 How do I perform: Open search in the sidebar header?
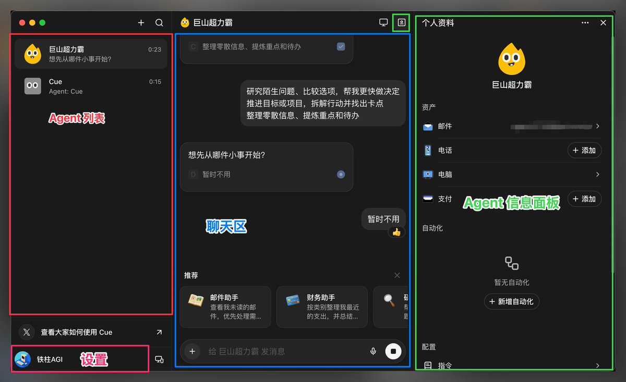click(159, 23)
